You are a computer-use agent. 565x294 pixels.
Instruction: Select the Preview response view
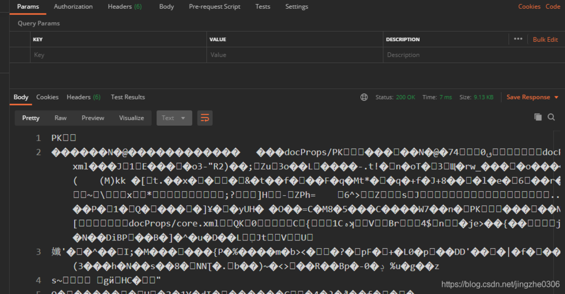tap(93, 118)
